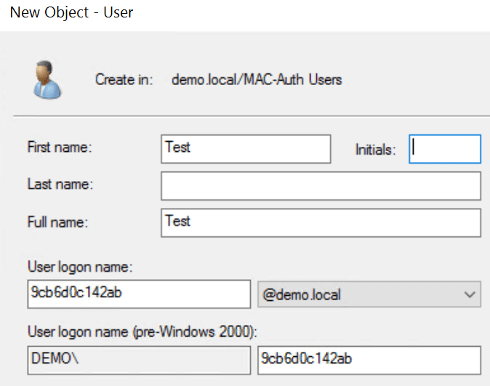The width and height of the screenshot is (490, 386).
Task: Click the 'Full name:' label
Action: click(x=58, y=222)
